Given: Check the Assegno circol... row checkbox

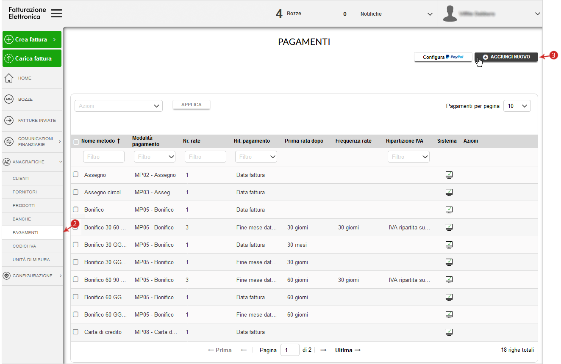Looking at the screenshot, I should point(76,192).
